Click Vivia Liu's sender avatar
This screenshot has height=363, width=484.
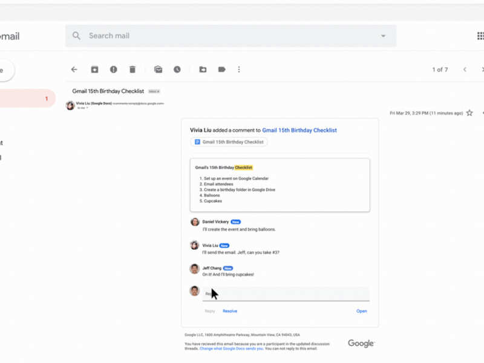70,105
